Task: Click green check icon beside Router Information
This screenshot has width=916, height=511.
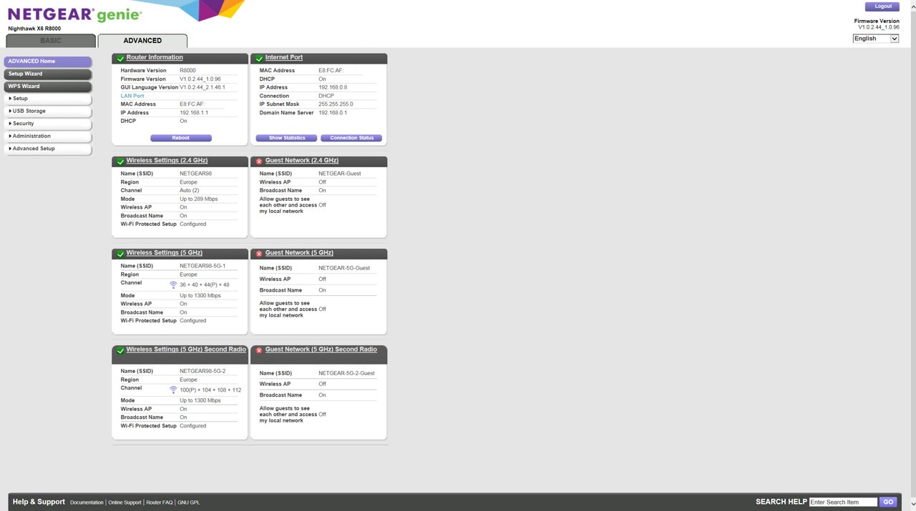Action: (120, 59)
